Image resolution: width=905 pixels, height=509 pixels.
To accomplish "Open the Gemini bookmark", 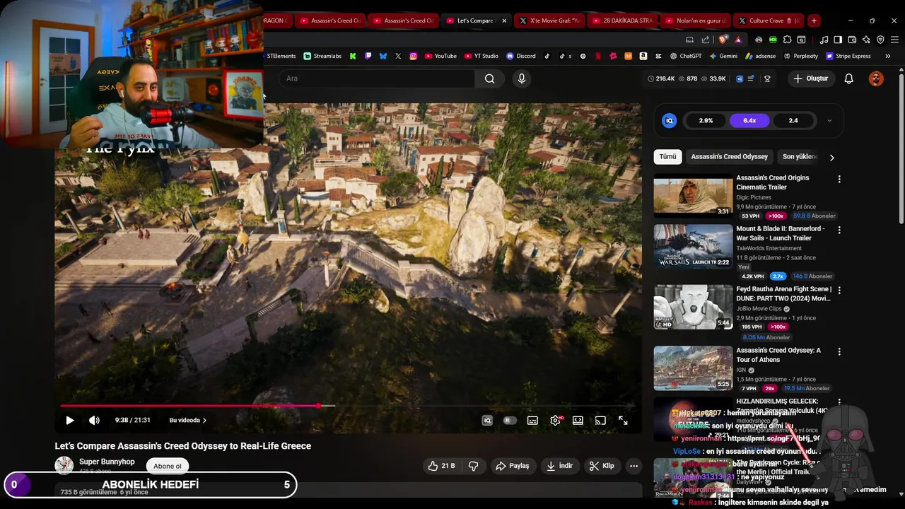I will 723,56.
